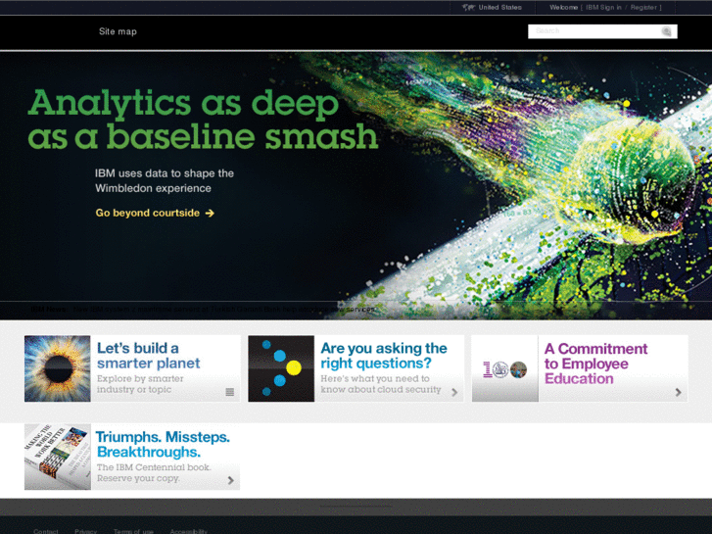Click chevron on IBM Centennial book card

231,480
